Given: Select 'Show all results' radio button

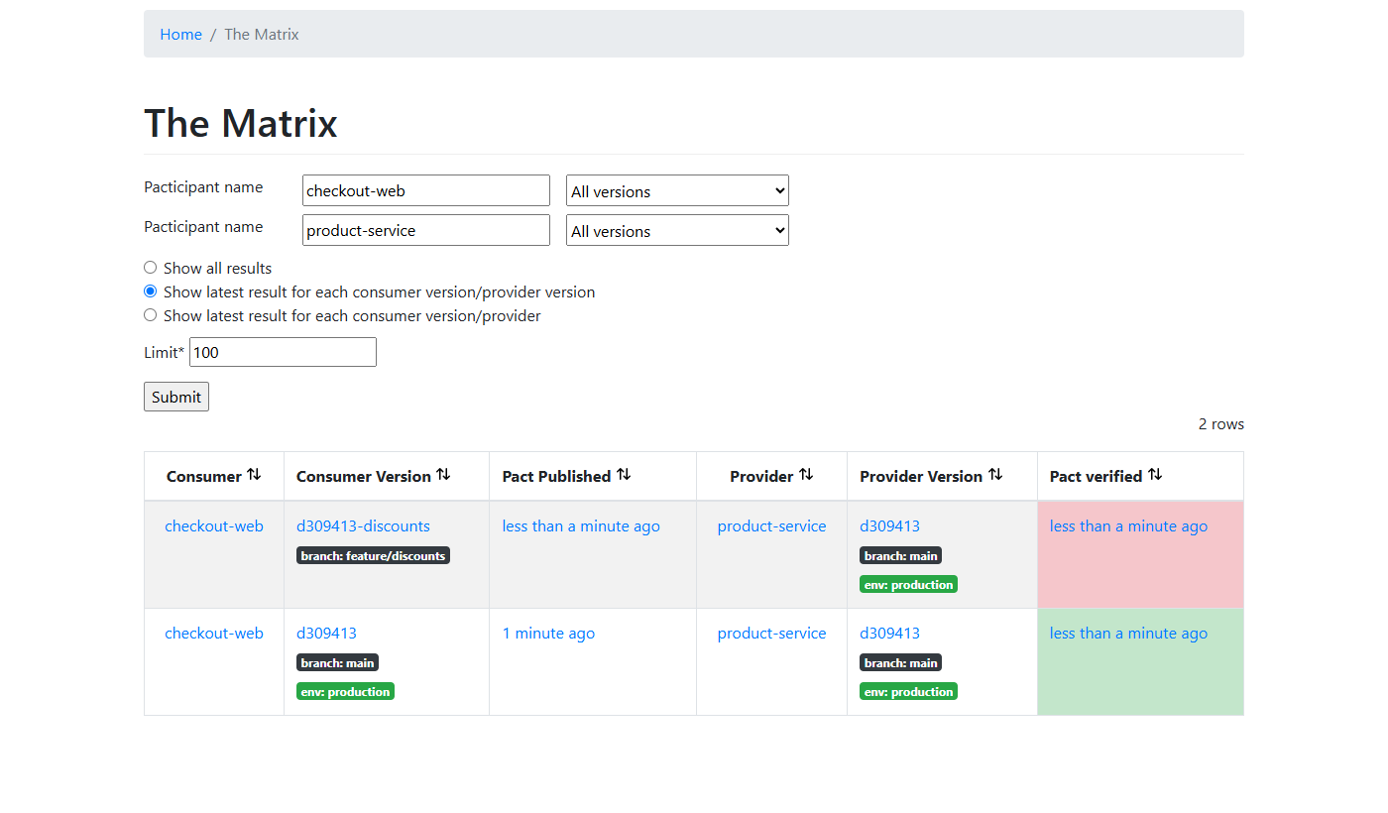Looking at the screenshot, I should click(x=151, y=268).
